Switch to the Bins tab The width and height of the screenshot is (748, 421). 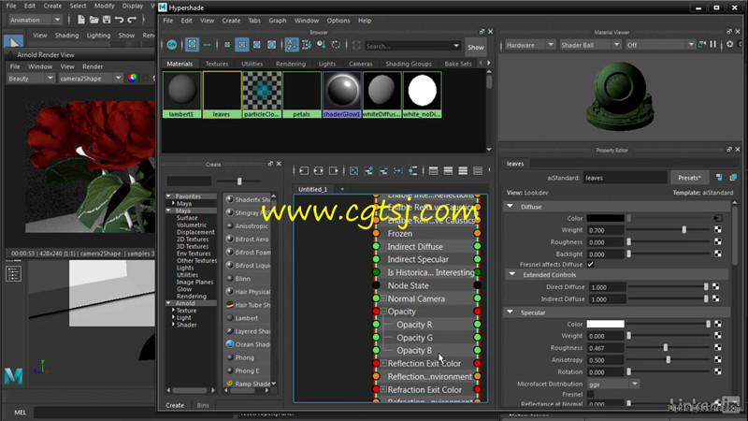[203, 405]
